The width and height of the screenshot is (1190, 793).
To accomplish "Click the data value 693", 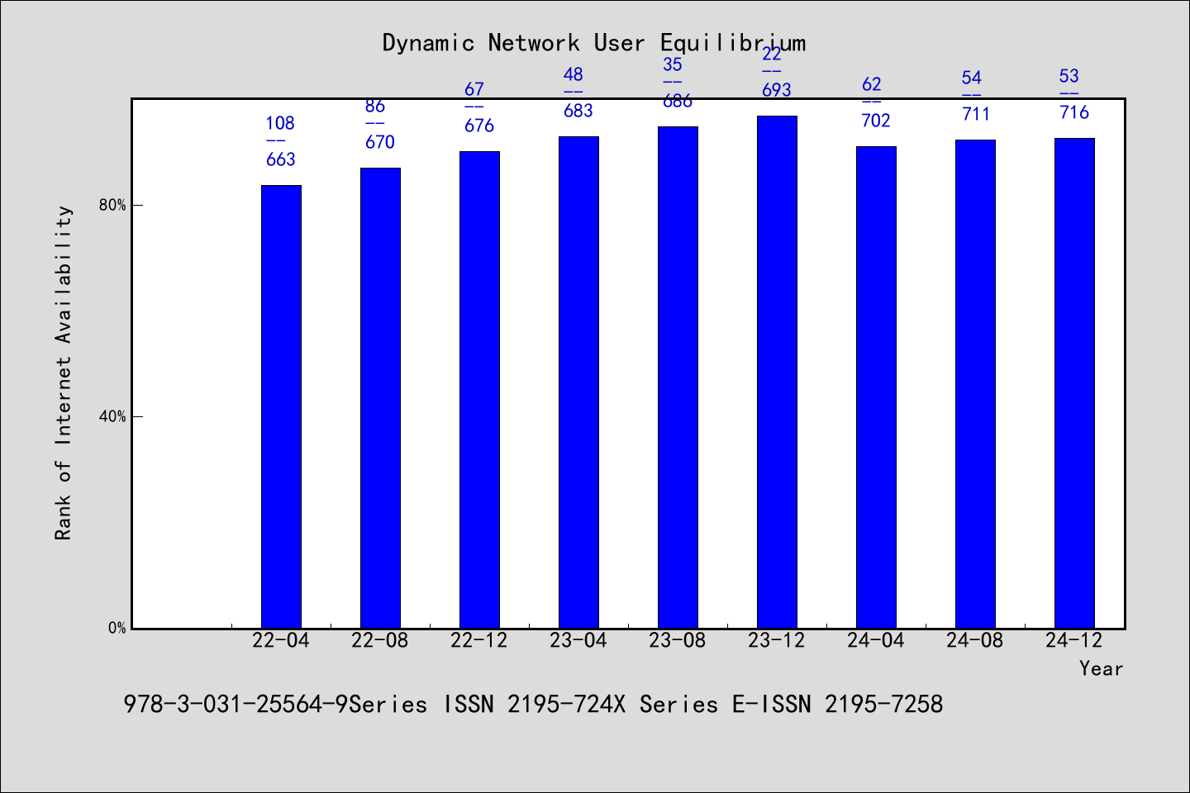I will pos(777,90).
